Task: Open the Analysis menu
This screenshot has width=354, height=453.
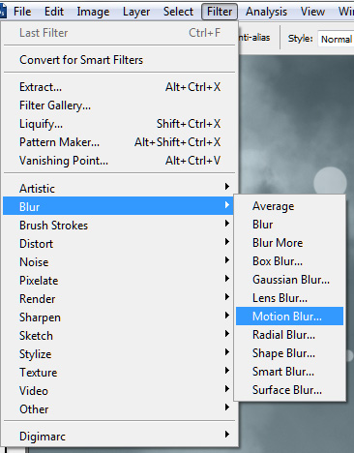Action: click(x=266, y=12)
